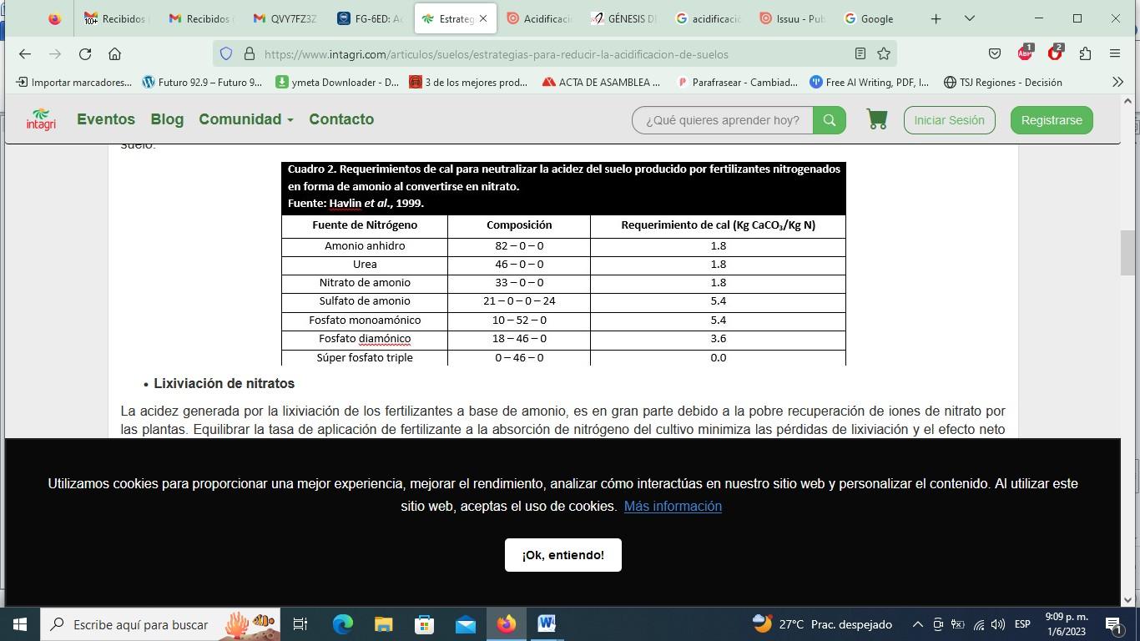Click the 5.4 value for Fosfato monoamónico
The height and width of the screenshot is (641, 1140).
[x=718, y=320]
